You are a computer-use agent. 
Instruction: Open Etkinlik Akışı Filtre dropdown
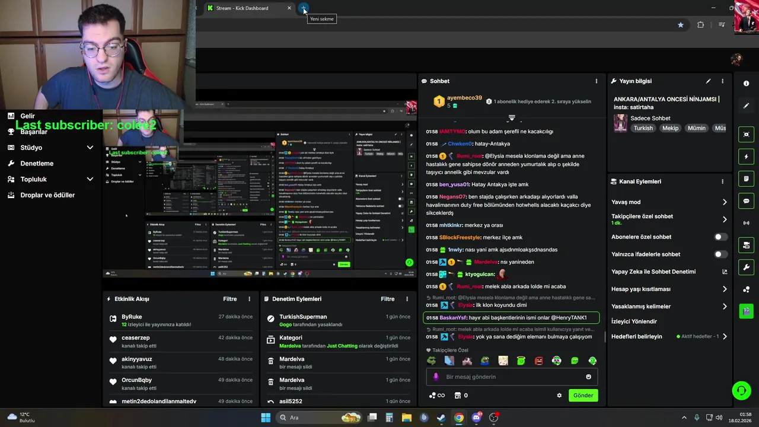point(229,299)
